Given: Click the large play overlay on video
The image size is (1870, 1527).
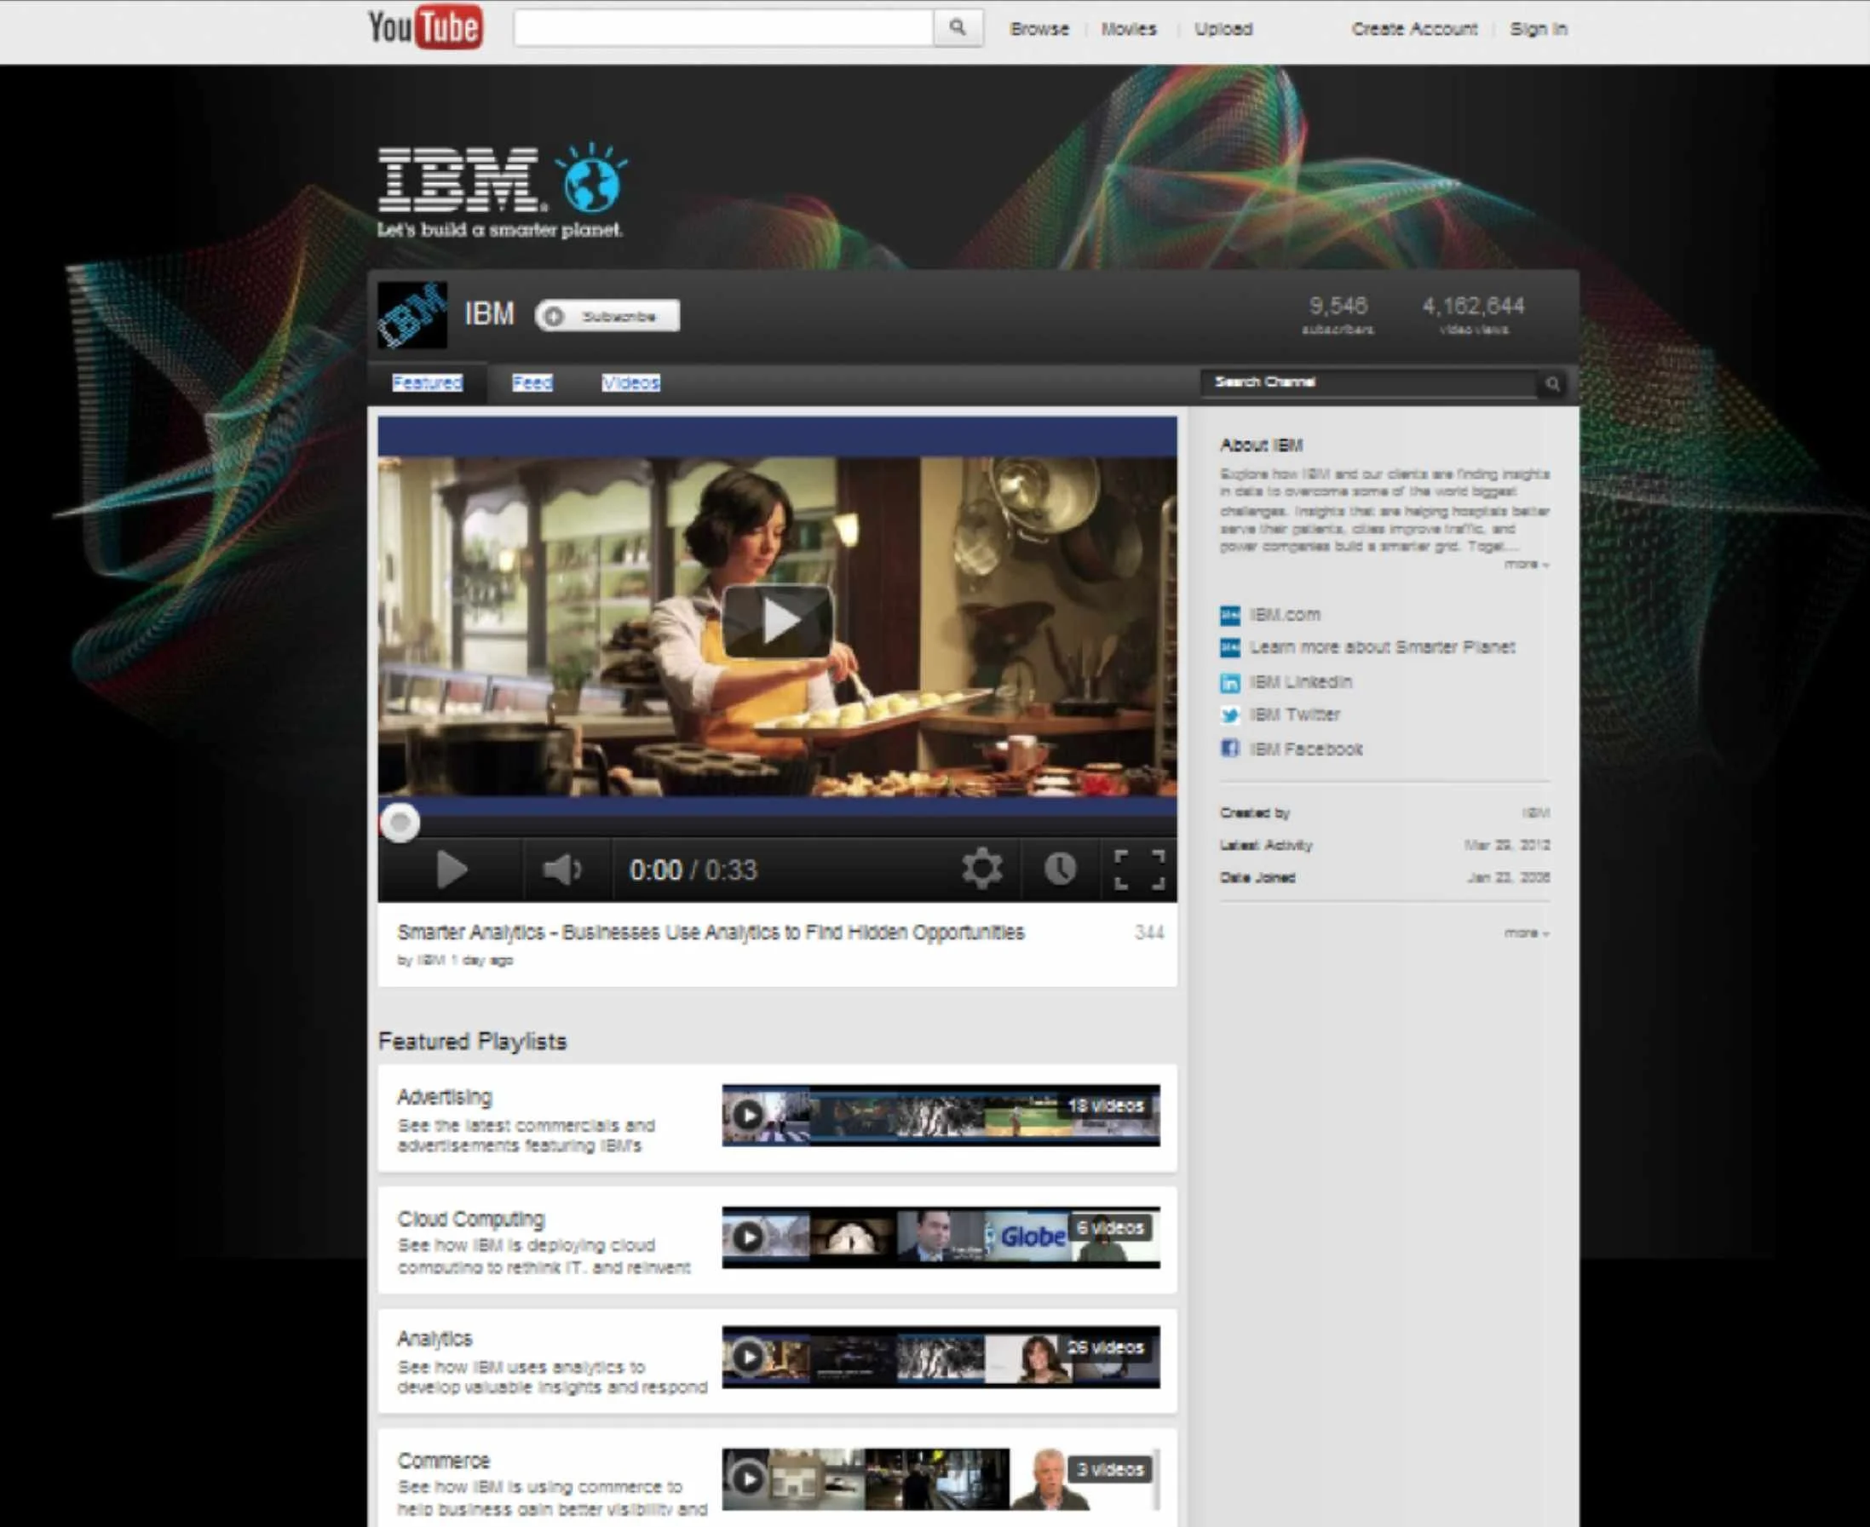Looking at the screenshot, I should (777, 621).
